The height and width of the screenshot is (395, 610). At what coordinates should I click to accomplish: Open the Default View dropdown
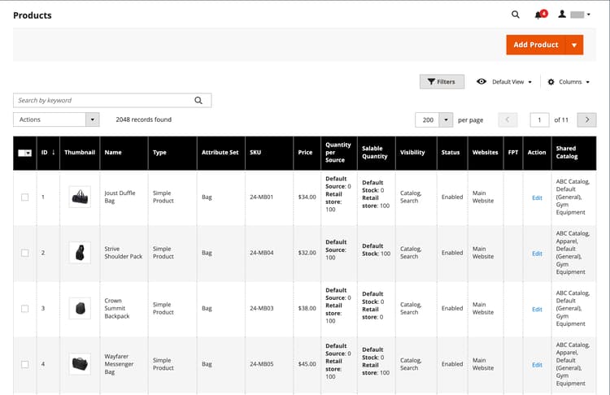pyautogui.click(x=504, y=81)
